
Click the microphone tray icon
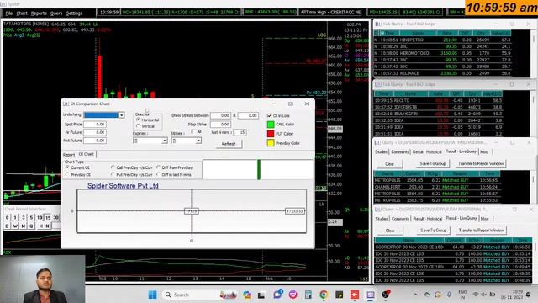(449, 295)
